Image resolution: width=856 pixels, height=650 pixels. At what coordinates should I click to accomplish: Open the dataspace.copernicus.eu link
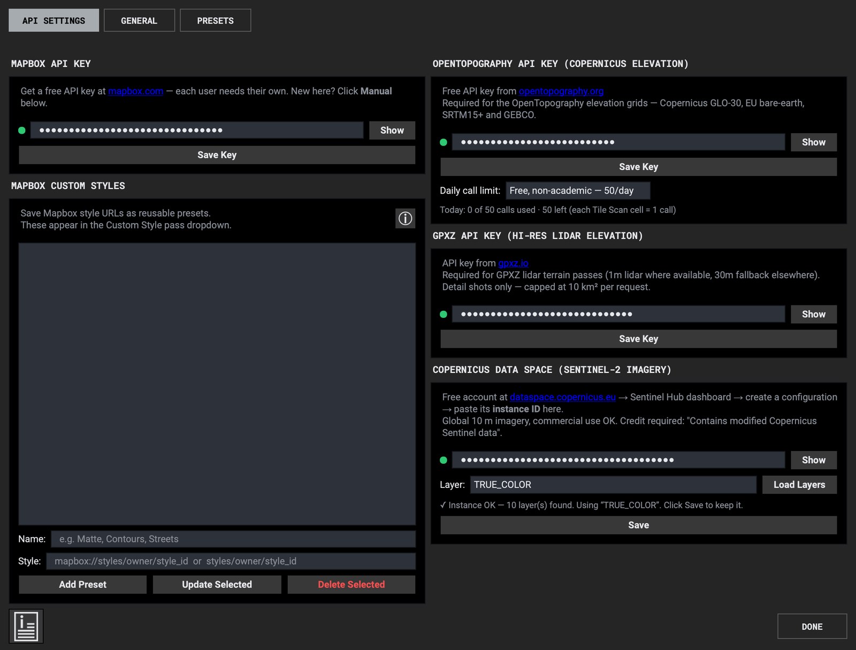[x=563, y=397]
